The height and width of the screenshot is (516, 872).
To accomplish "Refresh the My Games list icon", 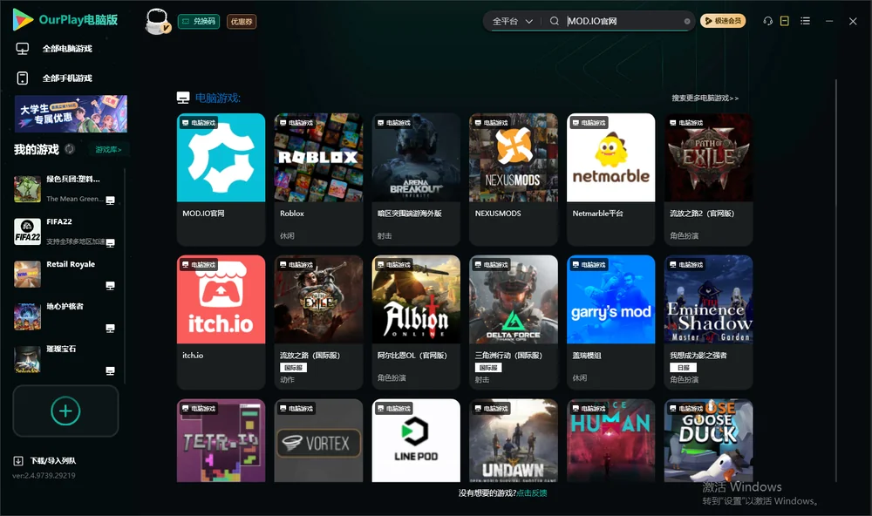I will (70, 149).
